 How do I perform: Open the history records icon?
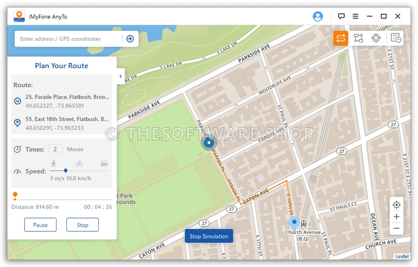[x=395, y=38]
